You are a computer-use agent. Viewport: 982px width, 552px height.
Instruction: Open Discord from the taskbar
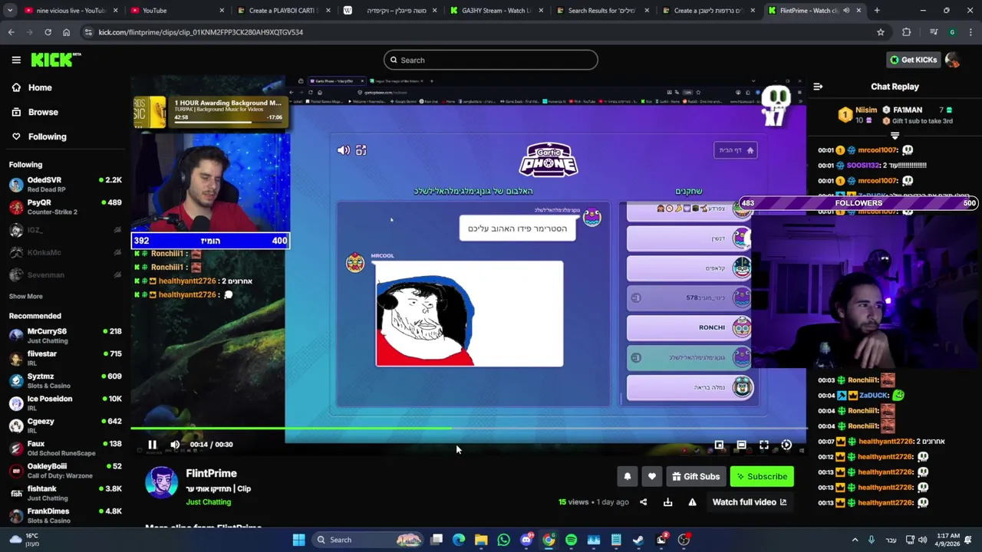(x=526, y=540)
